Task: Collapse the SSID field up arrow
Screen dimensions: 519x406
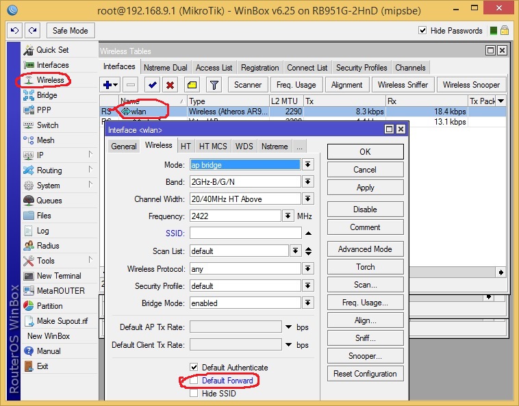Action: click(x=308, y=233)
